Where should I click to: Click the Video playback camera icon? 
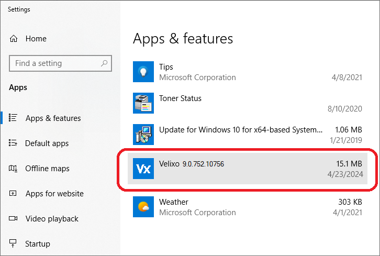pos(13,218)
